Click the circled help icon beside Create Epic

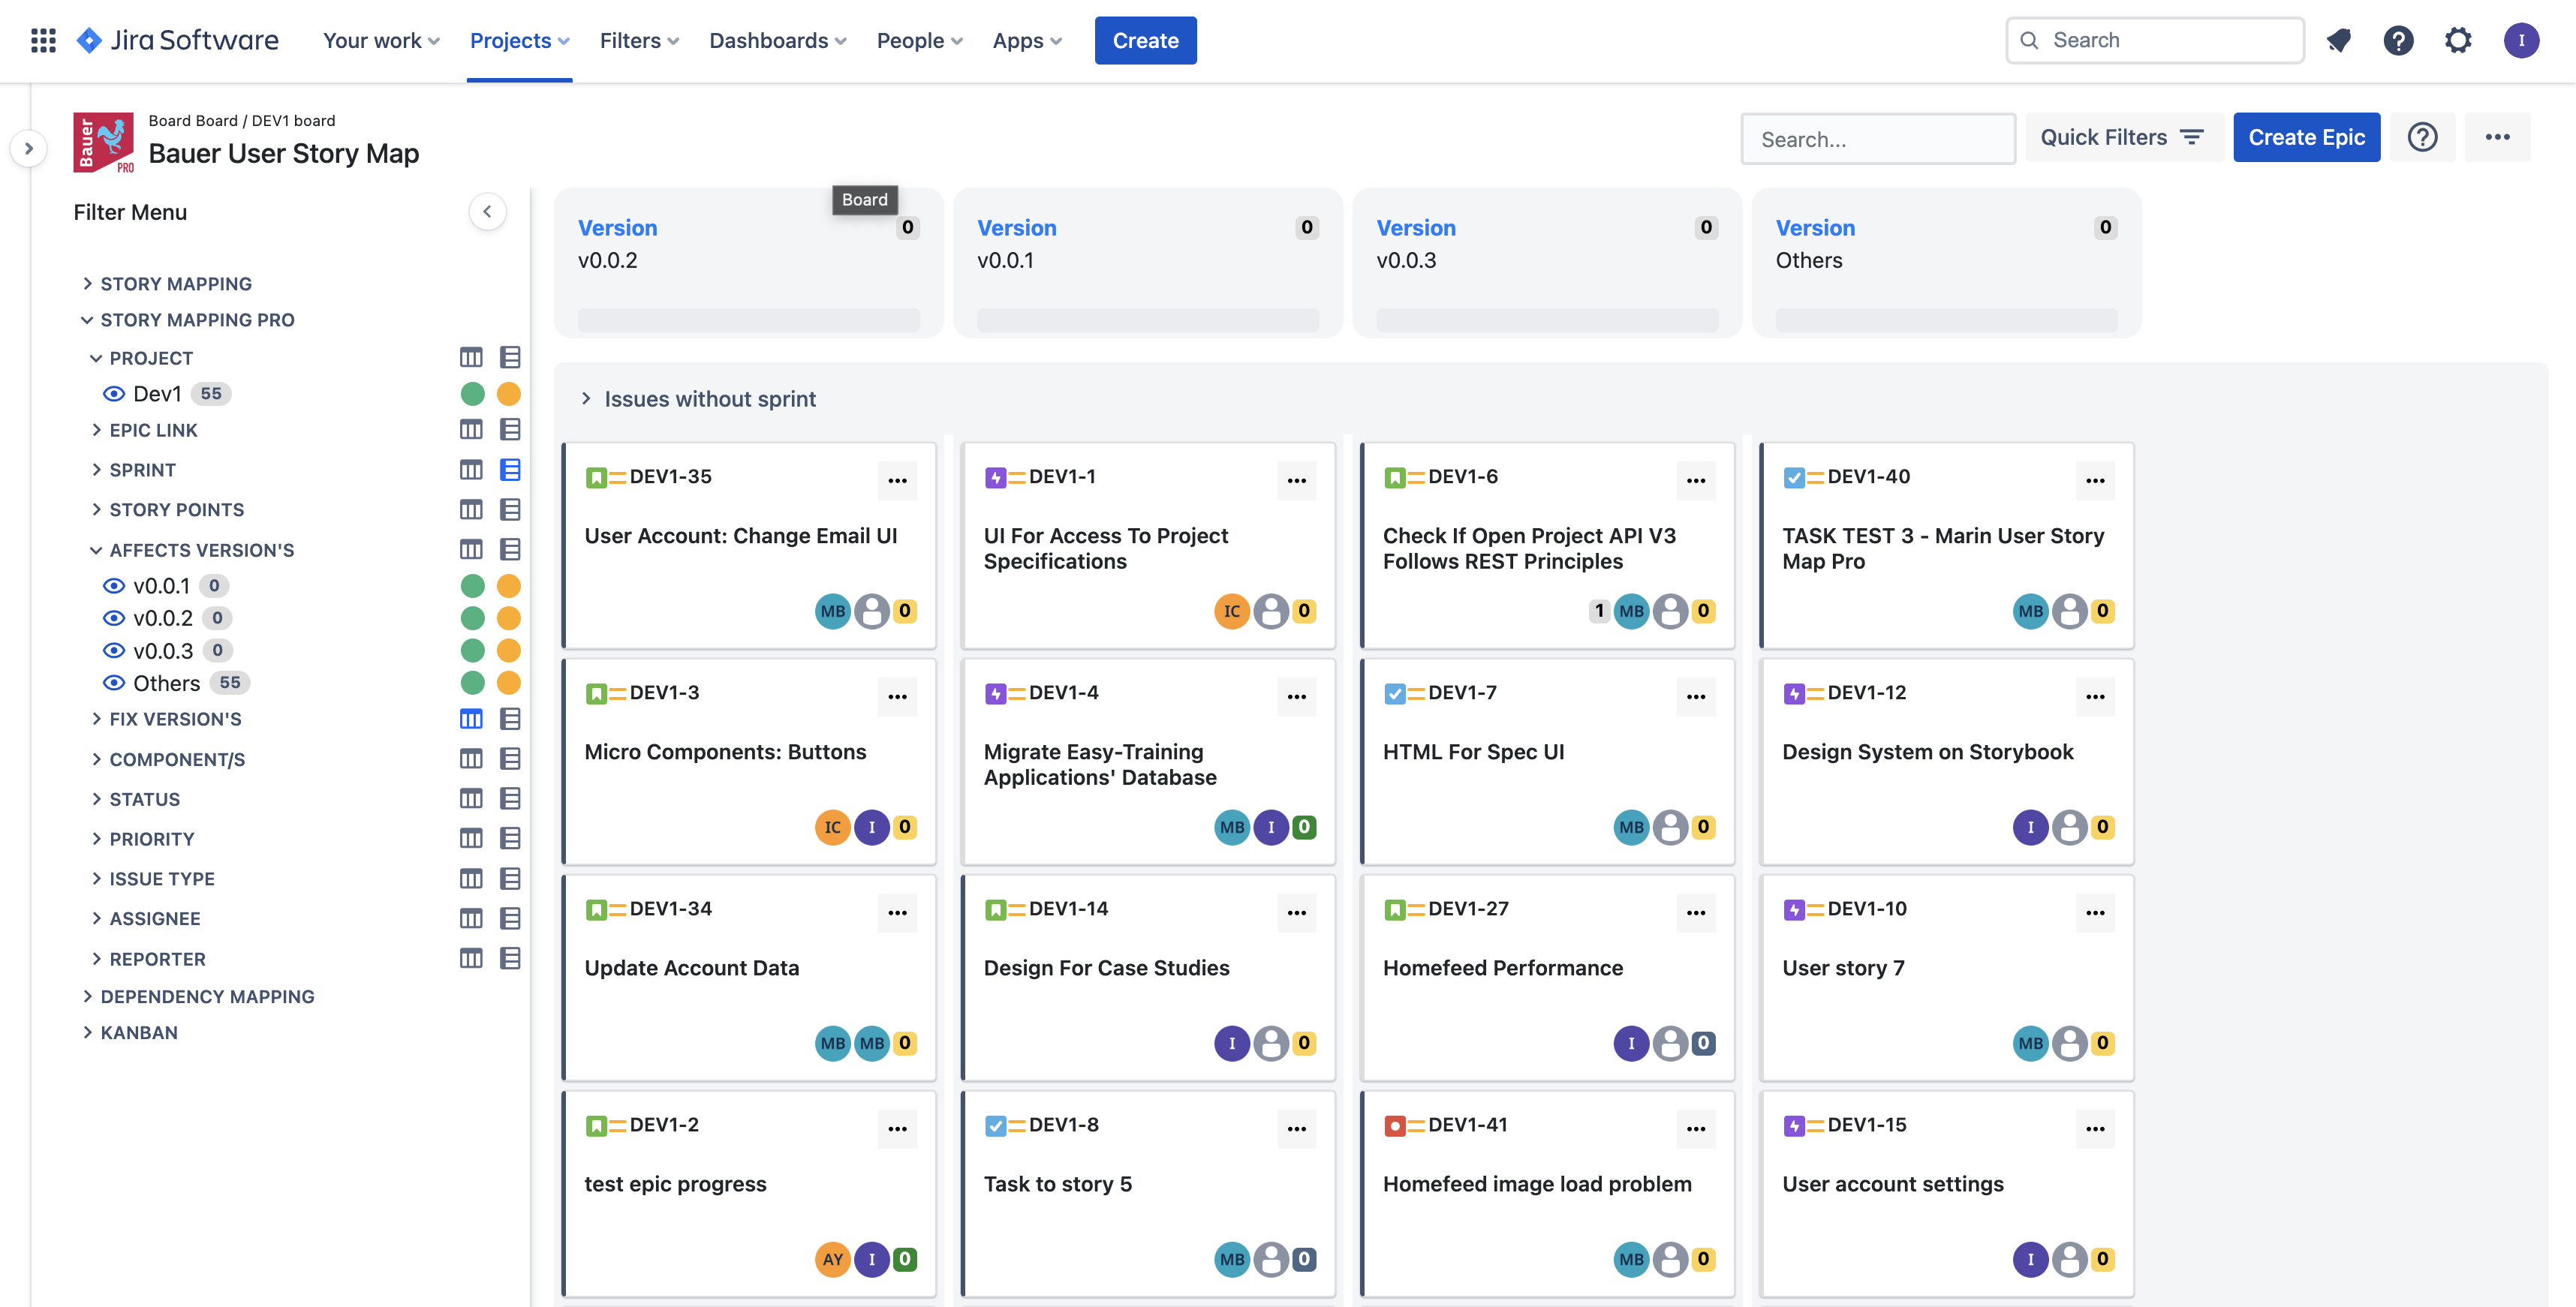2422,137
